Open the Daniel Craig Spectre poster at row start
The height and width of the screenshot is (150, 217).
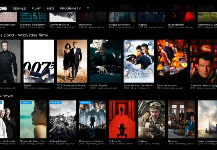(x=10, y=61)
